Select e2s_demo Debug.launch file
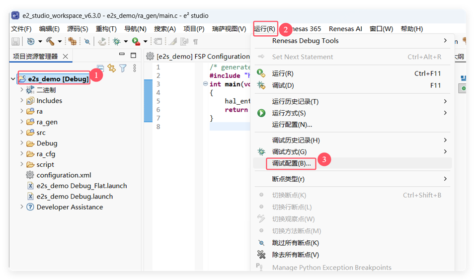Screen dimensions: 475x280 (75, 196)
